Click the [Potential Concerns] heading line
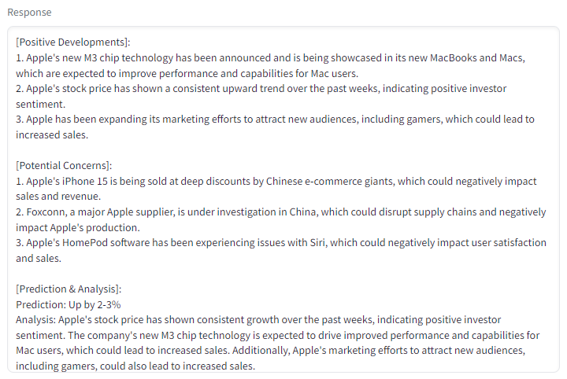567x379 pixels. point(64,166)
